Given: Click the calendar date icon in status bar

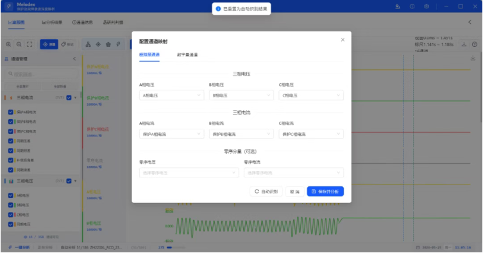Looking at the screenshot, I should pyautogui.click(x=418, y=247).
